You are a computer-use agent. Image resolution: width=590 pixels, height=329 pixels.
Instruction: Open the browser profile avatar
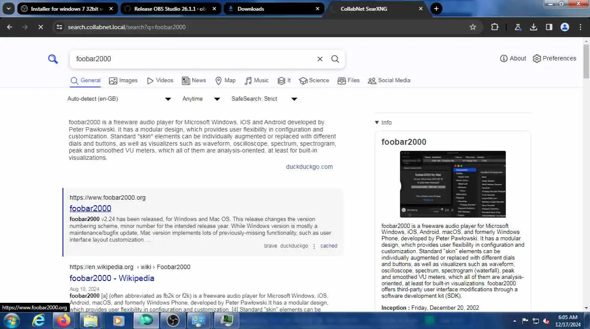(565, 27)
